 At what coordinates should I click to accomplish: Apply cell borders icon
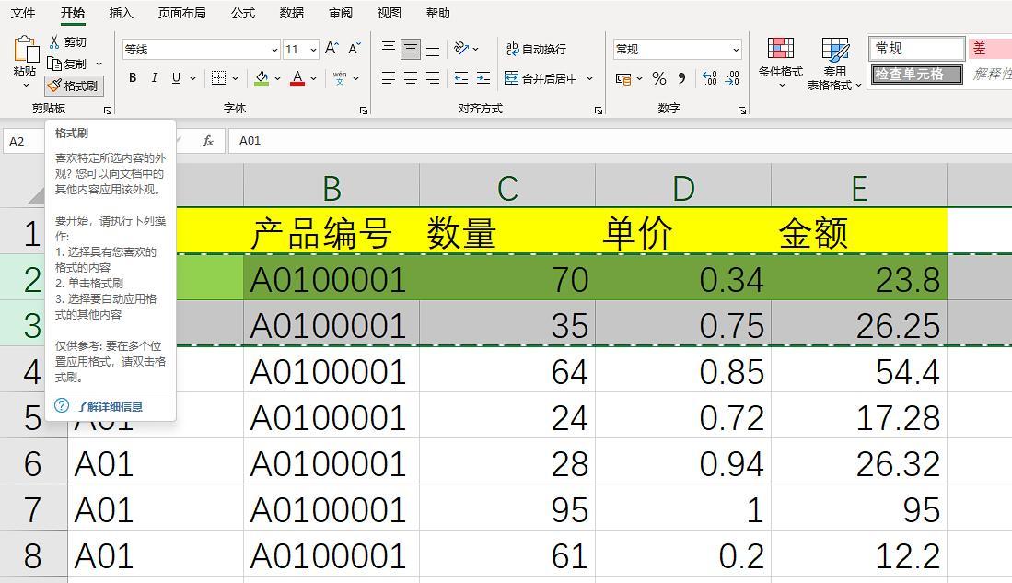tap(219, 78)
